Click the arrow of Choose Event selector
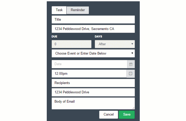This screenshot has height=121, width=186. (132, 53)
